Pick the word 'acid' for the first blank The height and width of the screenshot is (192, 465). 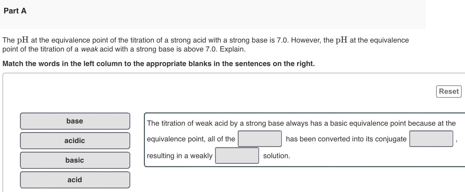(75, 180)
